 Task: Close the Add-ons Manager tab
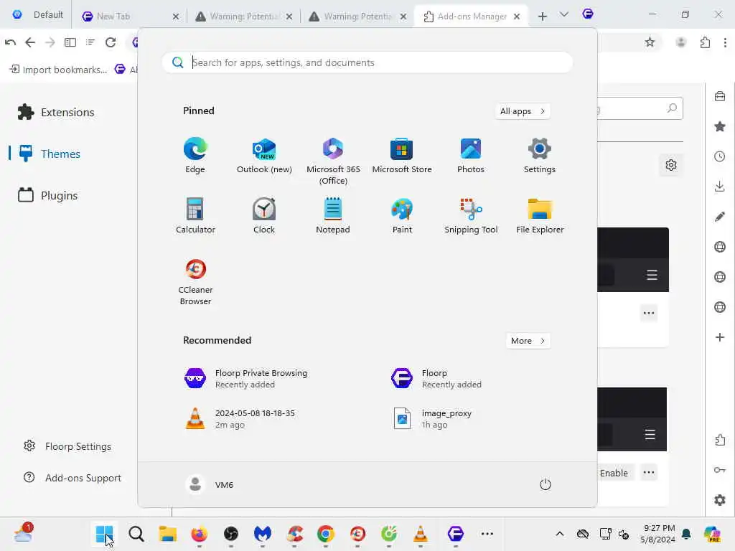click(x=517, y=17)
